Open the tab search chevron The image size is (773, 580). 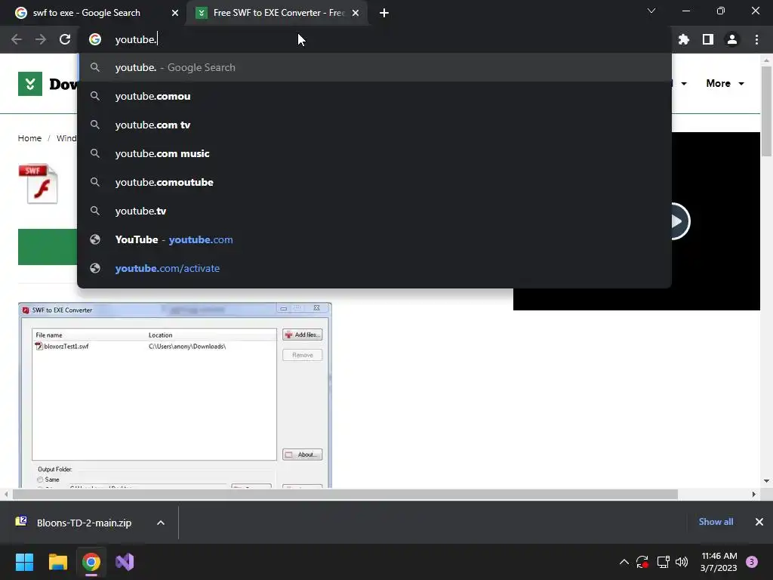tap(651, 11)
